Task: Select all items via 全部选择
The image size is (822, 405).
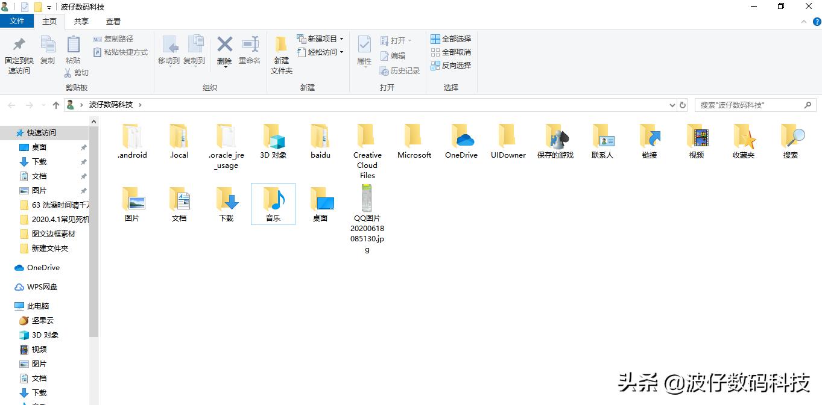Action: point(451,39)
